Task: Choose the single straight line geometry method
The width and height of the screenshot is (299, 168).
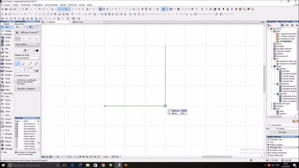Action: [18, 39]
